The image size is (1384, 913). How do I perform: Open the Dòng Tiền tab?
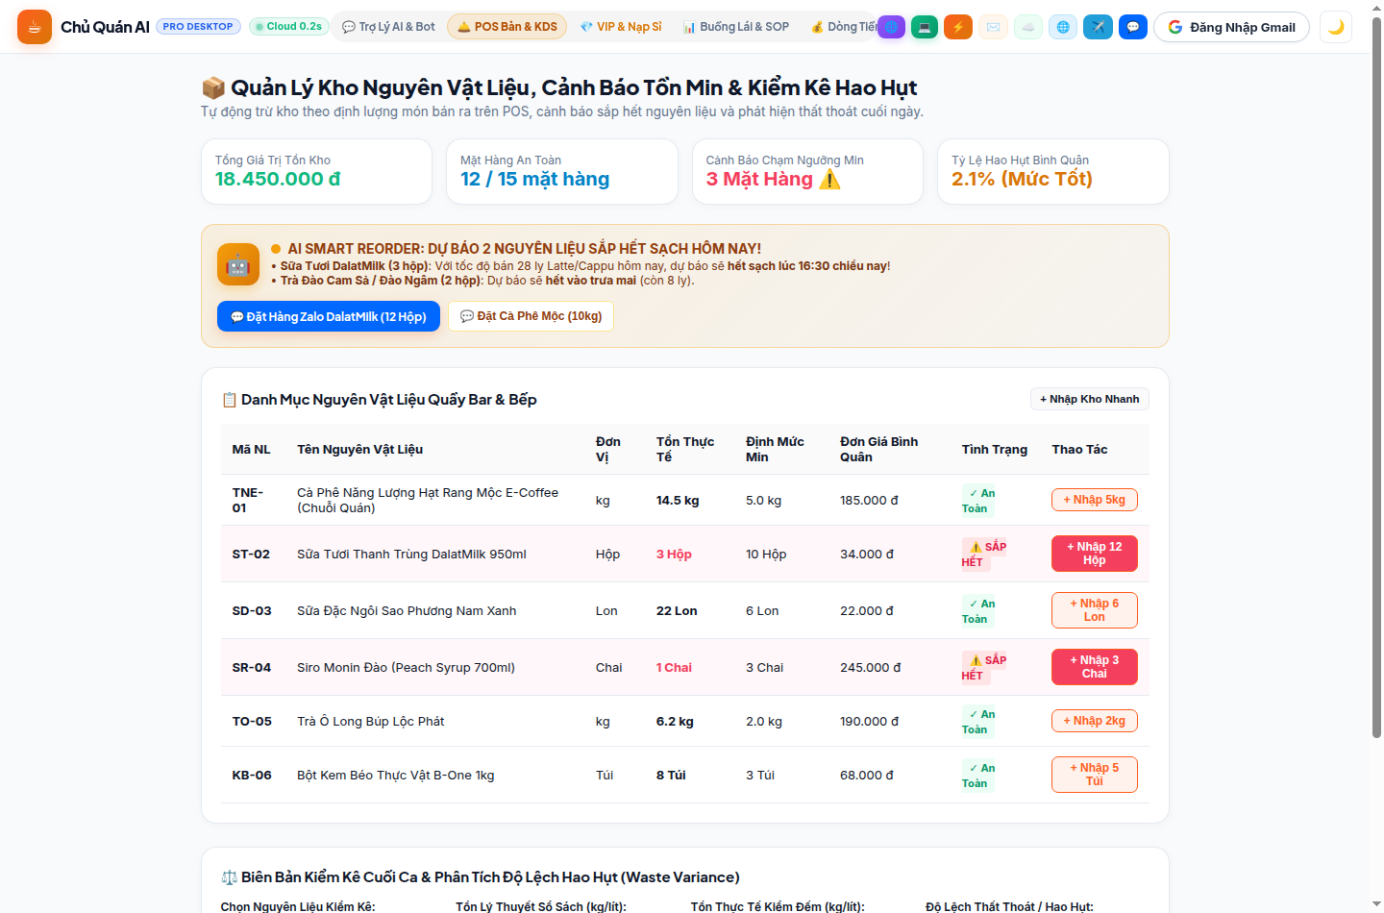840,27
